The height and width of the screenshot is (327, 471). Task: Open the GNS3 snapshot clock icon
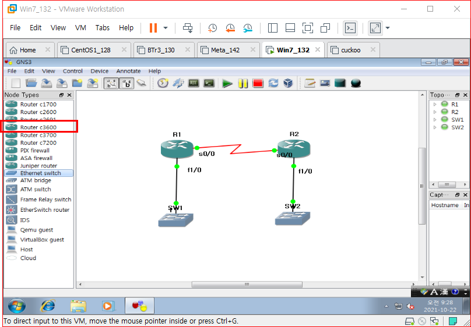(163, 83)
